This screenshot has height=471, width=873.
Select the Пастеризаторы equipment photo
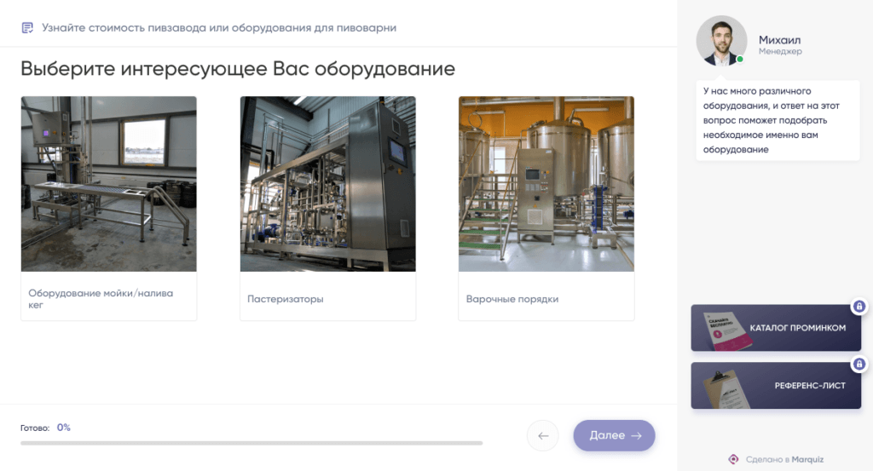(x=328, y=184)
